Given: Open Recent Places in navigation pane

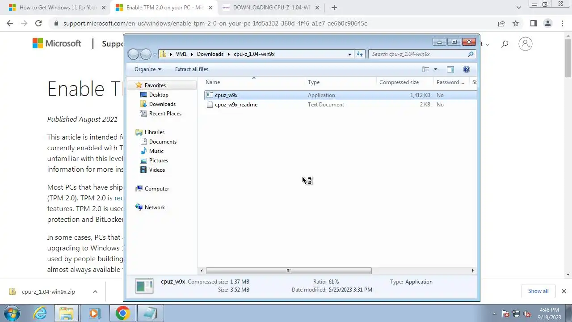Looking at the screenshot, I should point(165,114).
